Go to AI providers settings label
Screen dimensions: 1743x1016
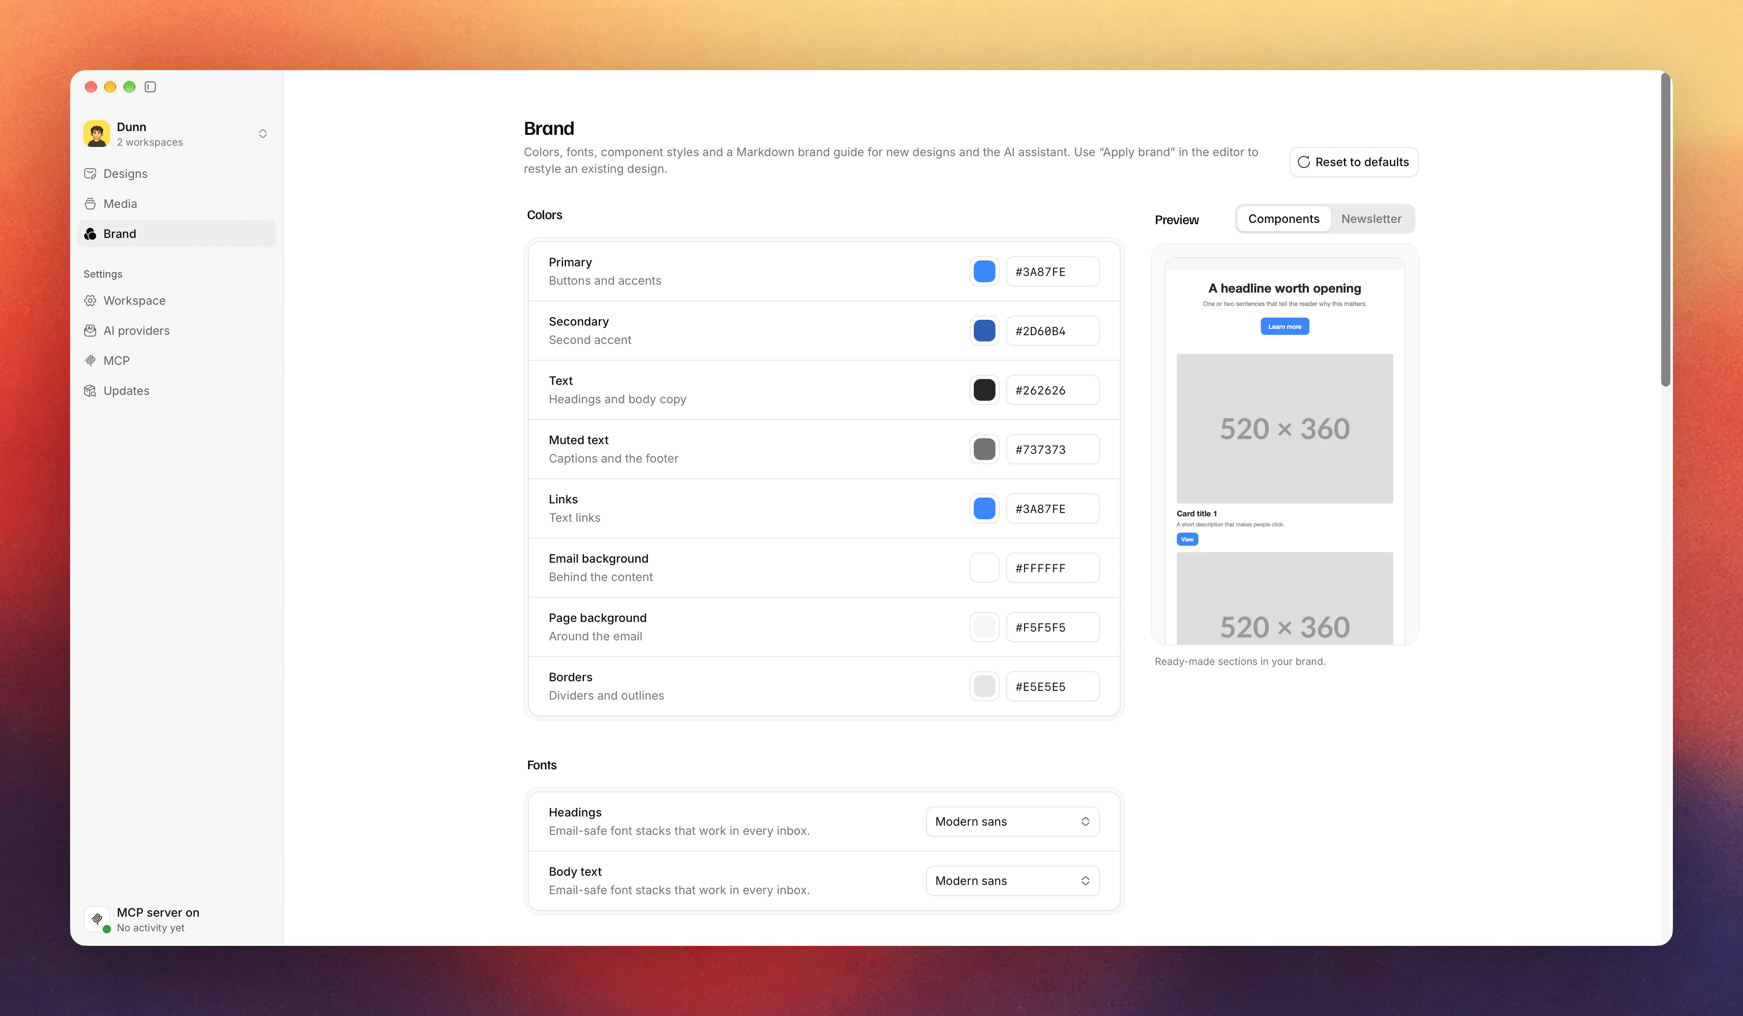tap(136, 331)
